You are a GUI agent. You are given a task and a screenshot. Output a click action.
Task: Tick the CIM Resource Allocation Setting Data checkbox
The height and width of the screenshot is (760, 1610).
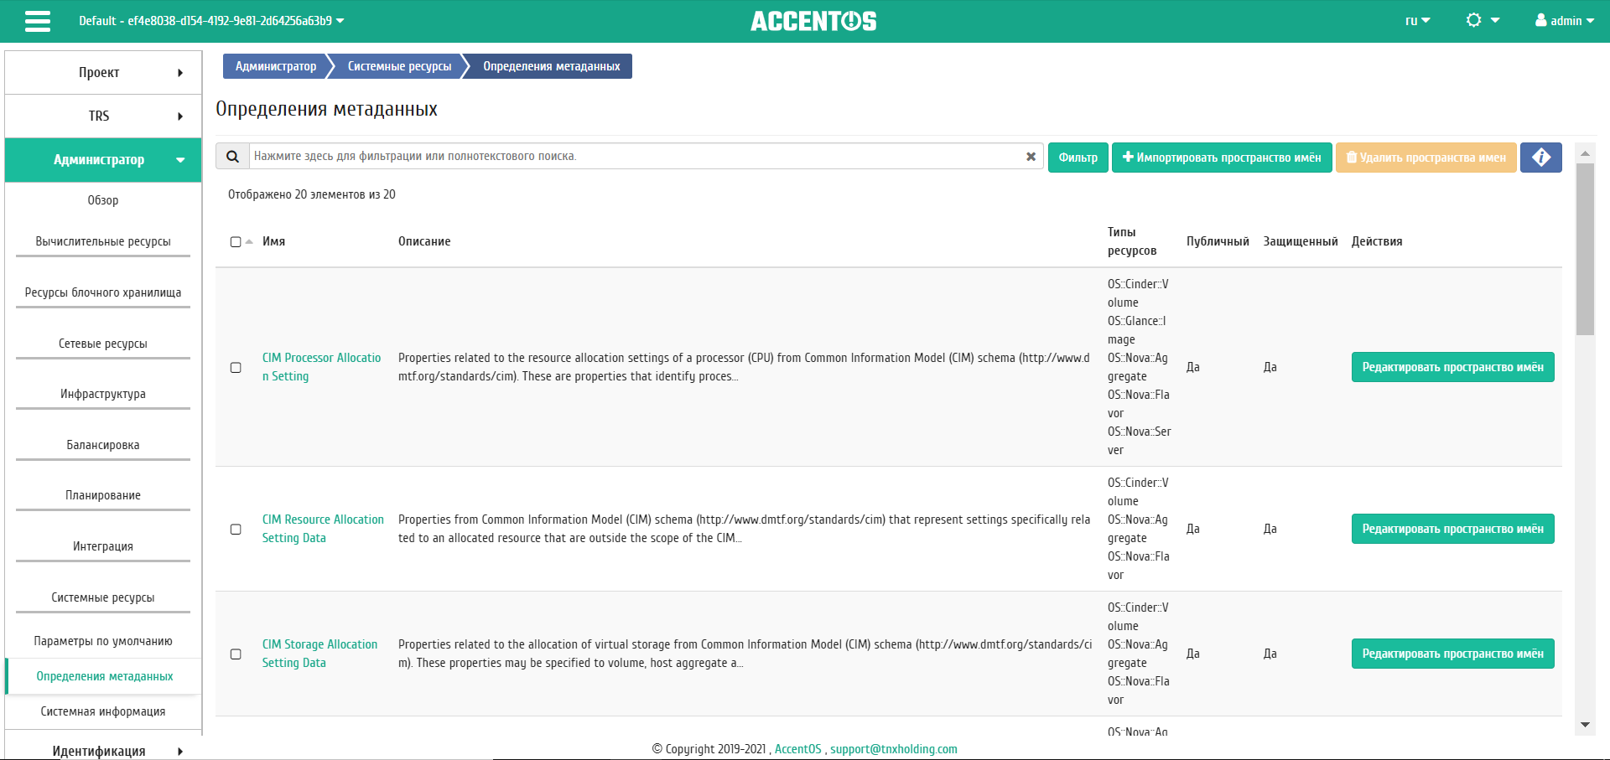[x=236, y=530]
